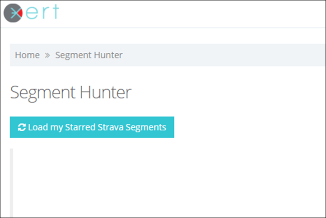Screen dimensions: 326x218
Task: Load my Starred Strava Segments
Action: (92, 127)
